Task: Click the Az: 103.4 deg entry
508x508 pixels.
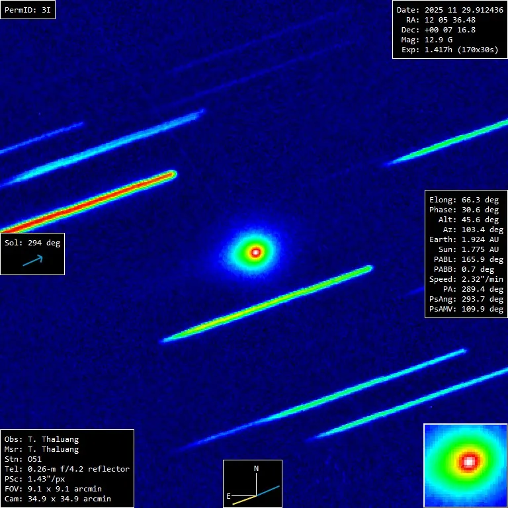Action: tap(473, 230)
